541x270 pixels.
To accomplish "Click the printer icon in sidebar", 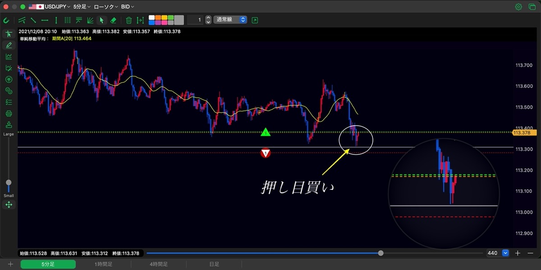I will coord(9,113).
